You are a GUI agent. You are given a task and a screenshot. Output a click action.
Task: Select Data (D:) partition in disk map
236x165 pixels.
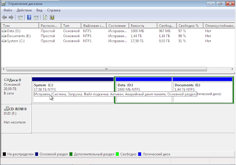coord(144,90)
